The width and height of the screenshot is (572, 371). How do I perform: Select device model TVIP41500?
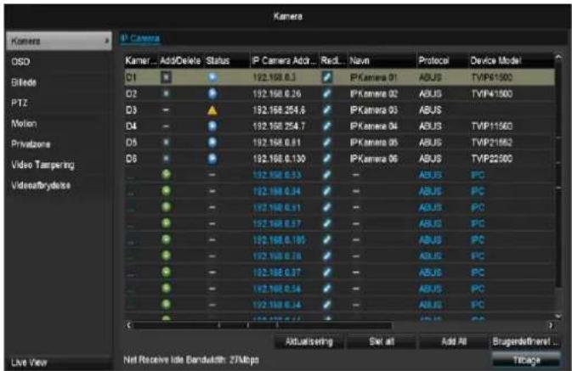(x=492, y=93)
